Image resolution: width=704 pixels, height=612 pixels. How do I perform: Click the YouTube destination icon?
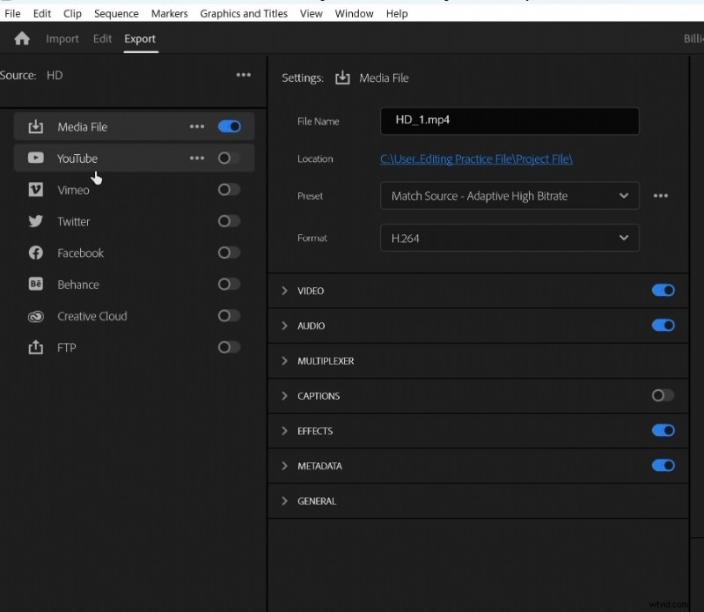[36, 158]
